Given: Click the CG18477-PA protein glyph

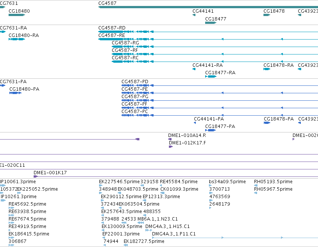Looking at the screenshot, I should pyautogui.click(x=210, y=130).
